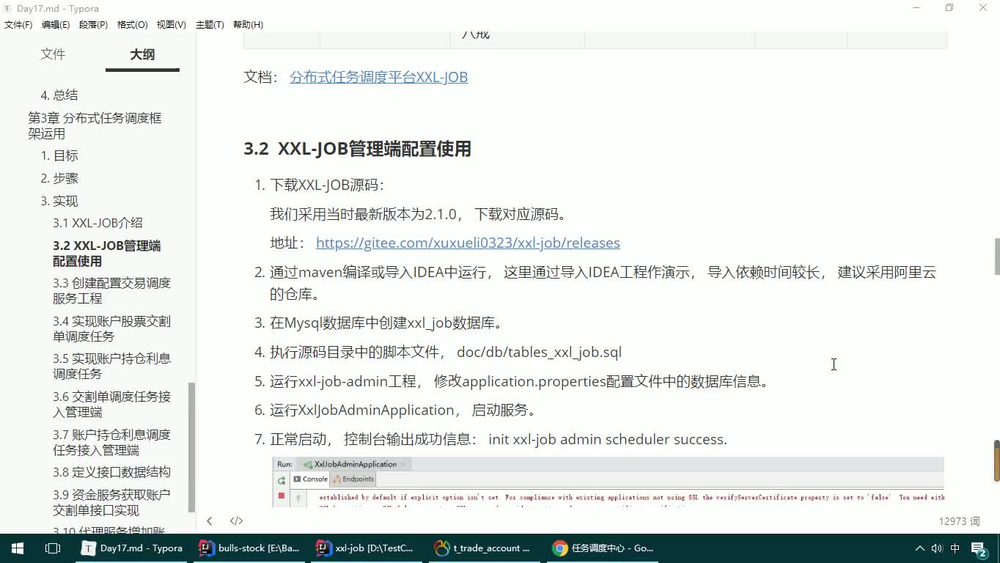Open the 视图(V) menu
The height and width of the screenshot is (563, 1000).
coord(172,24)
